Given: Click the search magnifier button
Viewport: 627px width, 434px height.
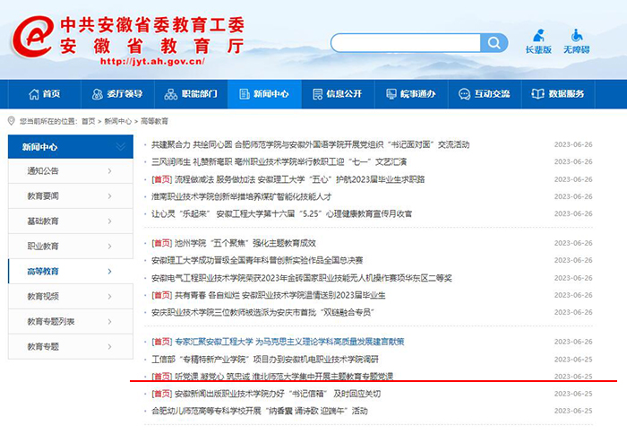Looking at the screenshot, I should (494, 43).
